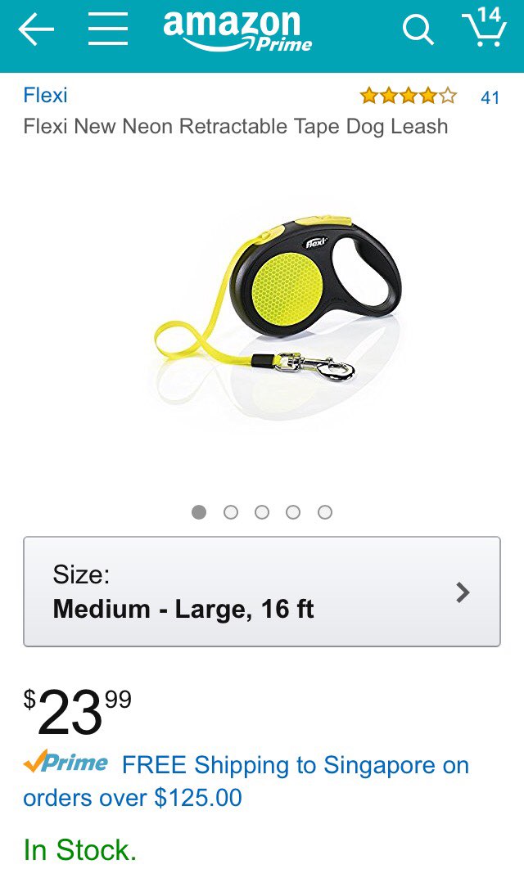This screenshot has height=878, width=524.
Task: Open the Flexi brand link
Action: (45, 95)
